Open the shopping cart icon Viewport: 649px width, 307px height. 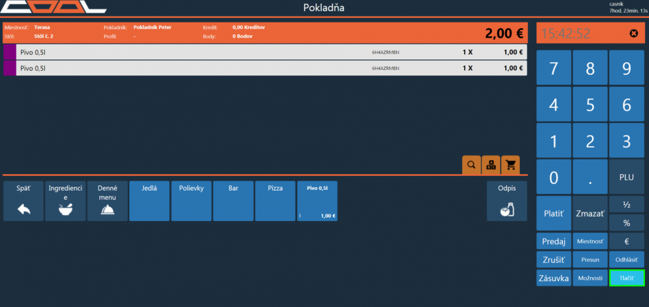[x=511, y=165]
